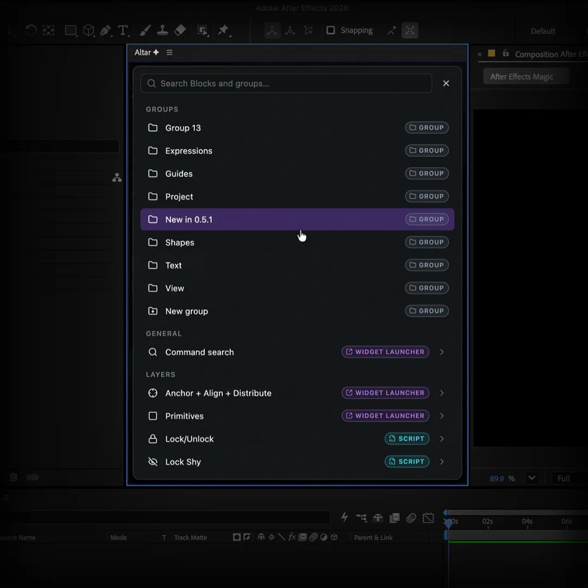Viewport: 588px width, 588px height.
Task: Open the After Effects Magic composition tab
Action: [x=526, y=77]
